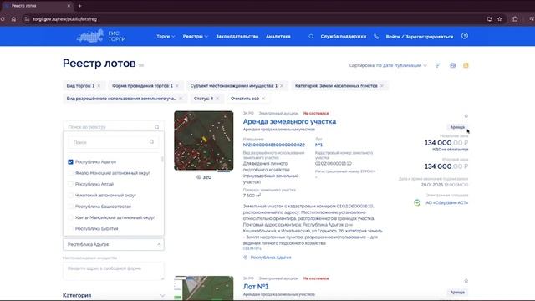Remove 'Субъект местонахождения имущества: 1' filter
The image size is (535, 301).
tap(282, 86)
